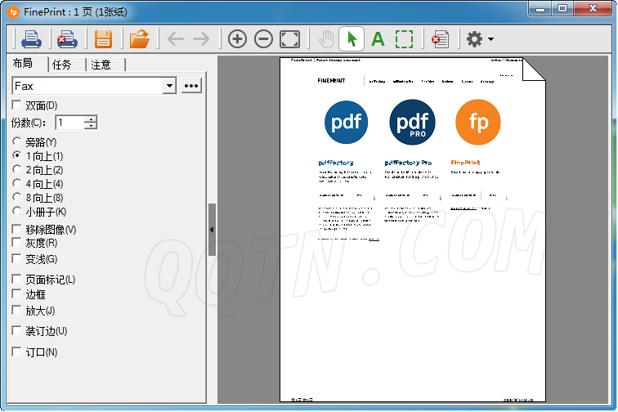Open the gear settings dropdown arrow

(x=490, y=39)
